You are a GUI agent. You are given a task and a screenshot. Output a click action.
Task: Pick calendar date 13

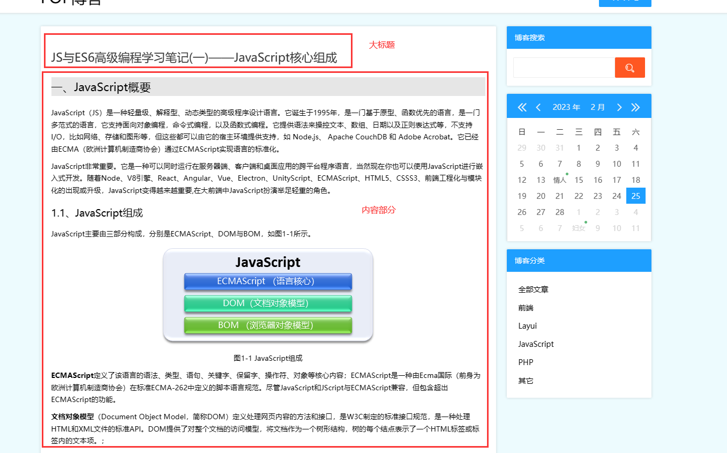point(541,180)
